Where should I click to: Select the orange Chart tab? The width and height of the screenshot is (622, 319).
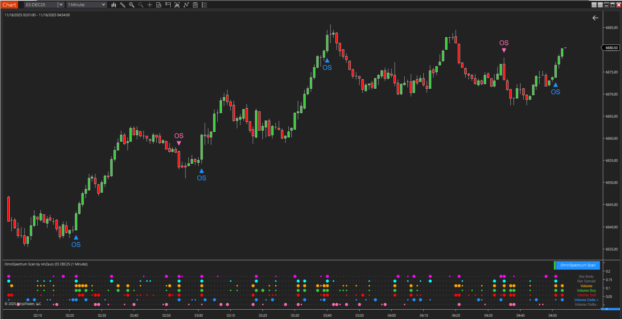click(x=9, y=5)
